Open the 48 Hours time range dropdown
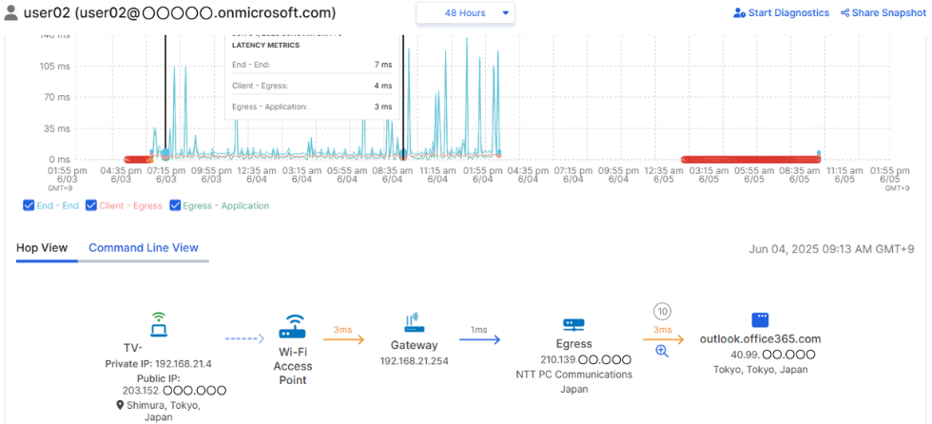The width and height of the screenshot is (932, 424). click(465, 13)
